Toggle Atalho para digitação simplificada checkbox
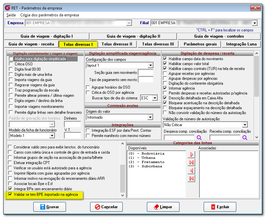 (x=11, y=59)
